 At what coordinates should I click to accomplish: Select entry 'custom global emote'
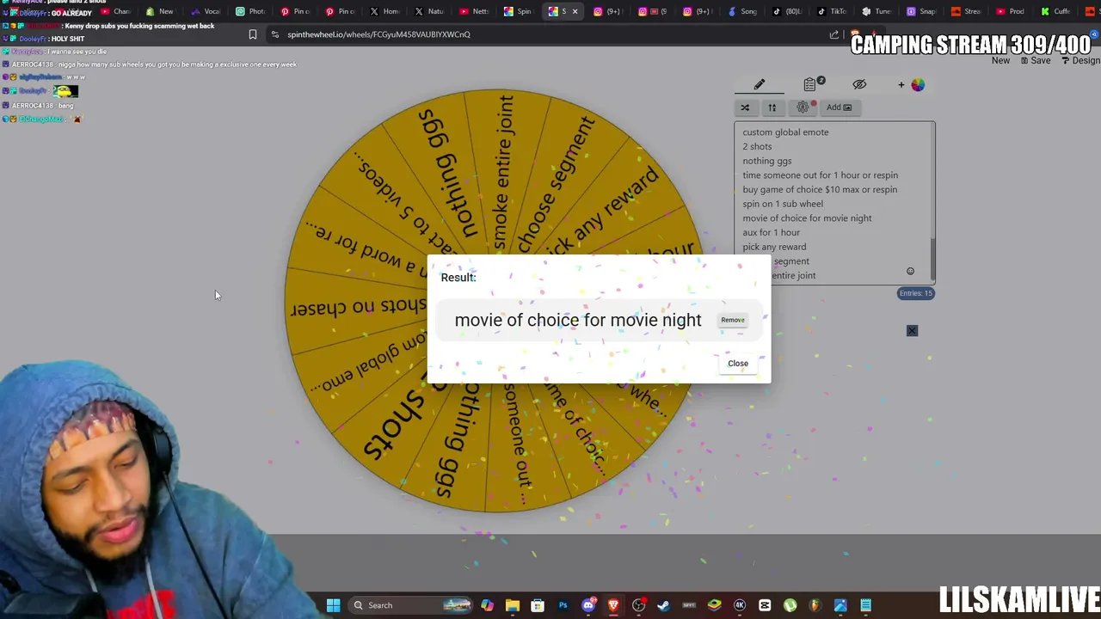pyautogui.click(x=785, y=132)
